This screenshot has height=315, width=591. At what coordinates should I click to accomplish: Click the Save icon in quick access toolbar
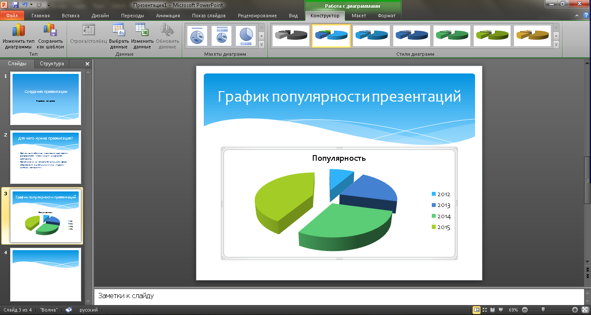pyautogui.click(x=16, y=5)
